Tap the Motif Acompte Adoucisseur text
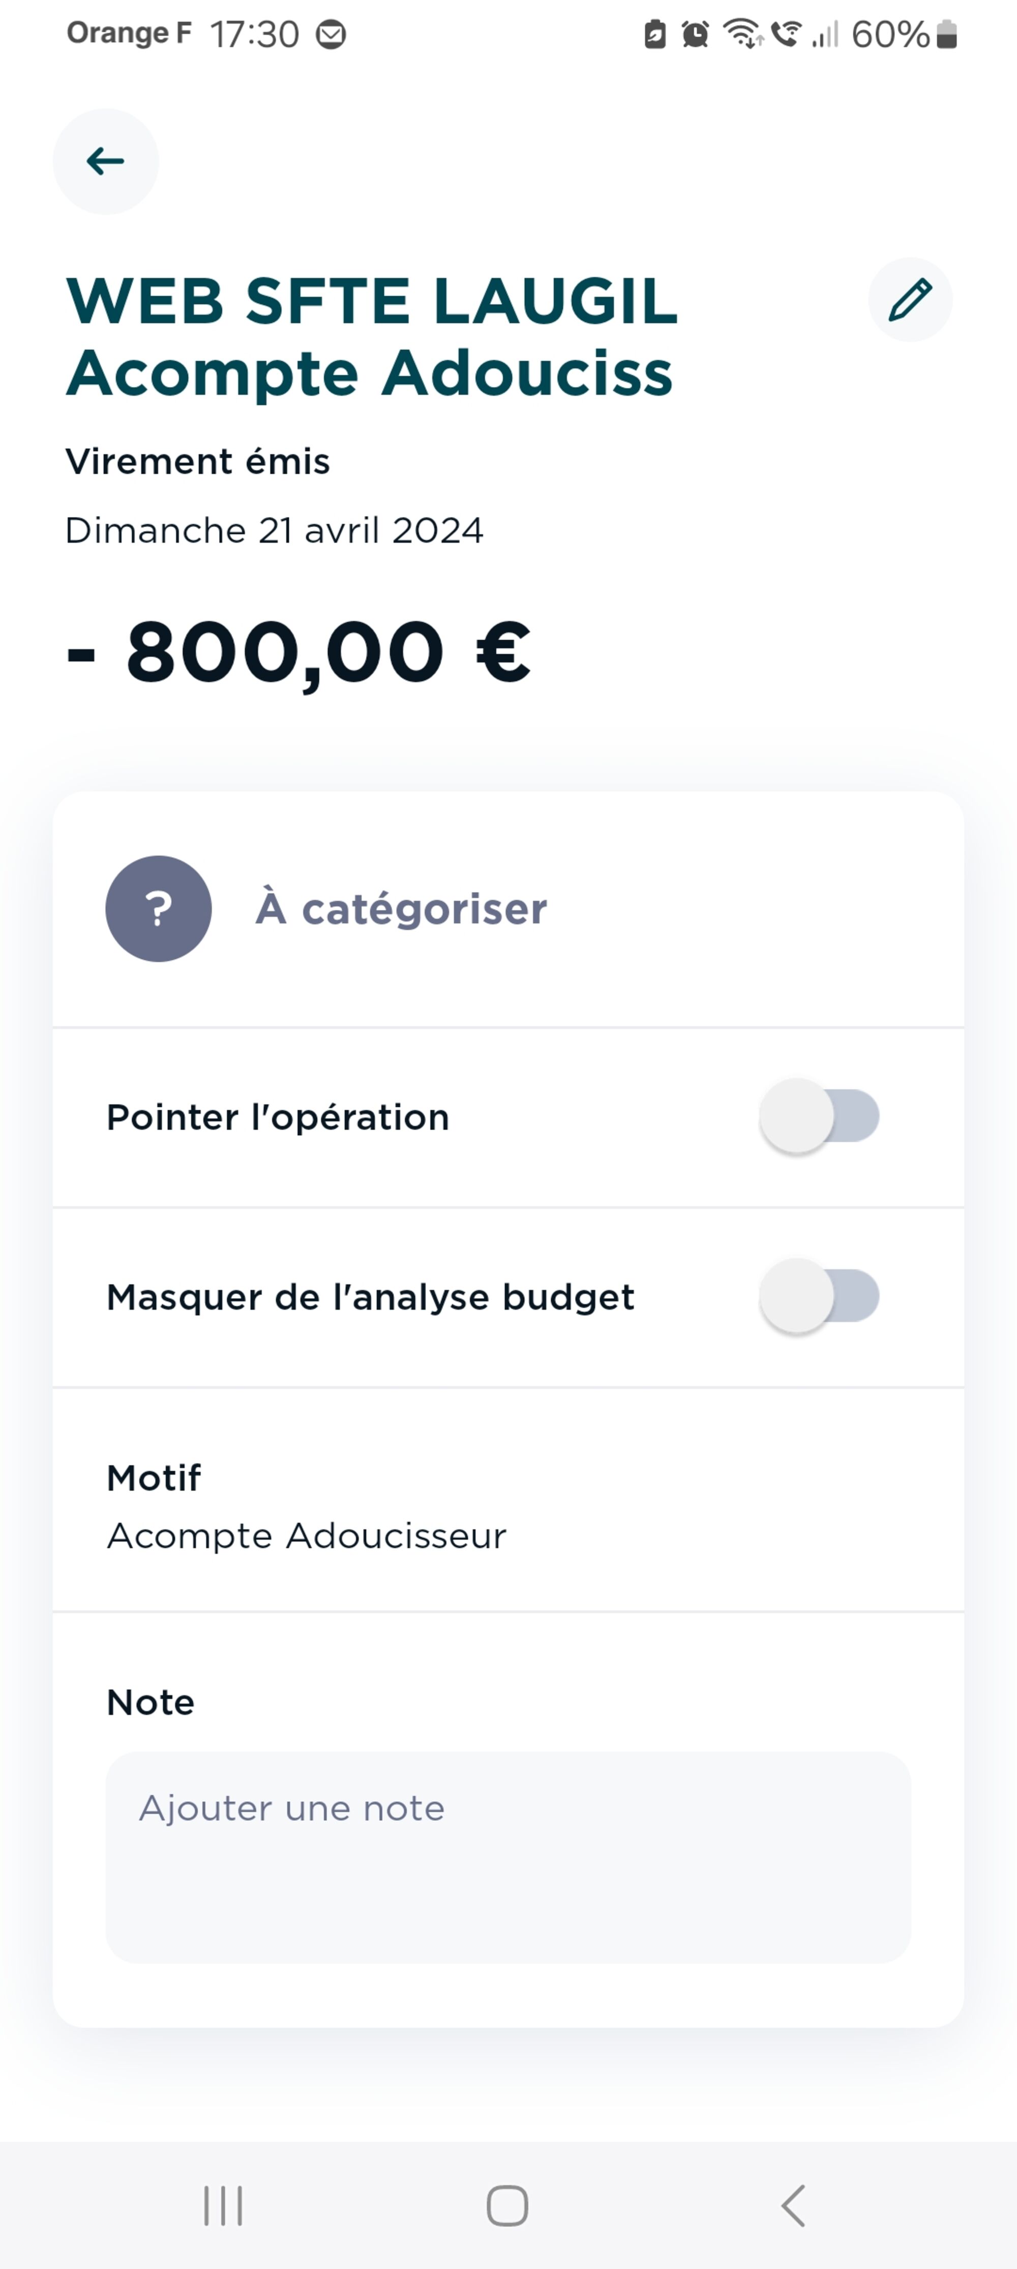Viewport: 1017px width, 2269px height. (x=307, y=1535)
